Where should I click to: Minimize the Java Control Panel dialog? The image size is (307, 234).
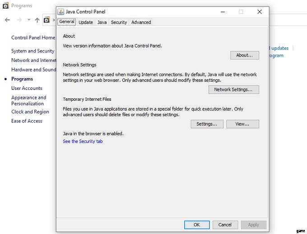click(x=223, y=12)
